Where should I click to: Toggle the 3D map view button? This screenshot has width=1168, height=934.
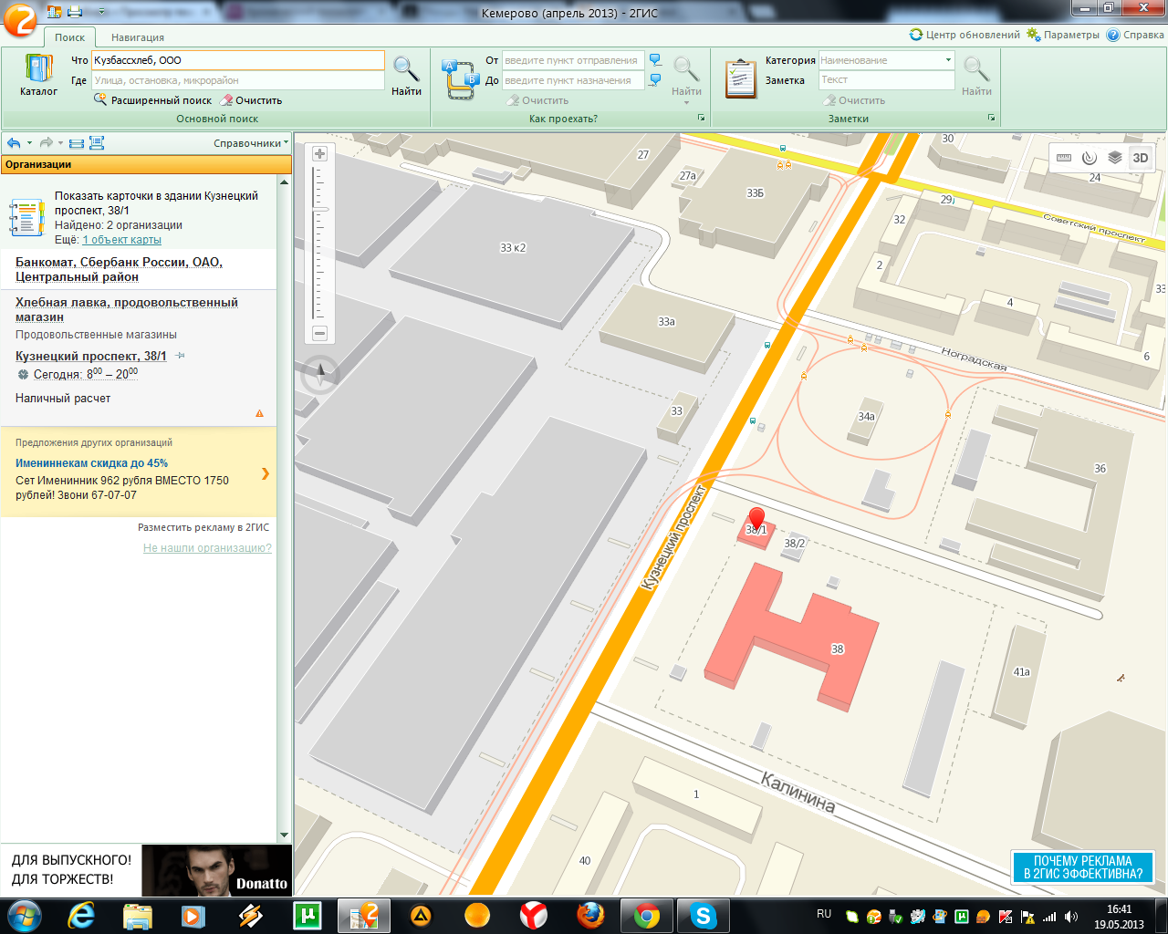click(x=1140, y=158)
